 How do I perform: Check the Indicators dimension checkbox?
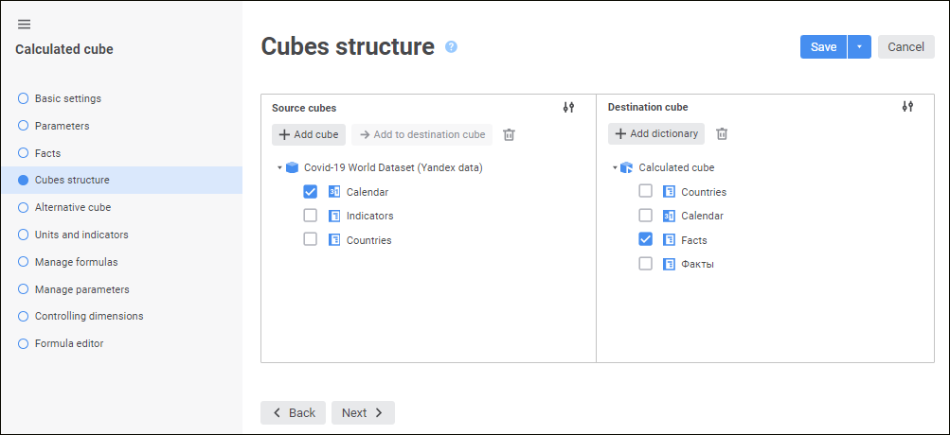[310, 216]
